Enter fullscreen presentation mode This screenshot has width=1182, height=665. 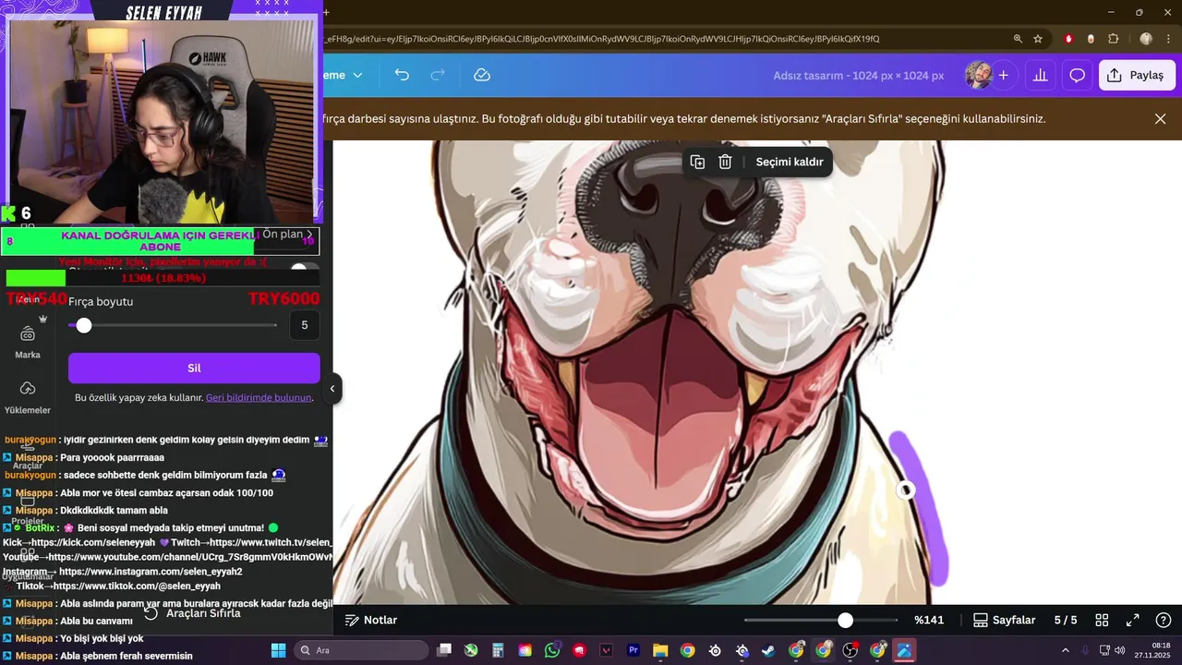[1133, 620]
